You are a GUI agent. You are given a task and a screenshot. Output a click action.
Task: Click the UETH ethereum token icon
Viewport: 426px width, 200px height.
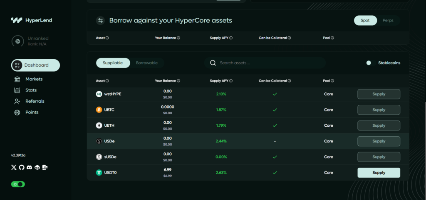99,125
